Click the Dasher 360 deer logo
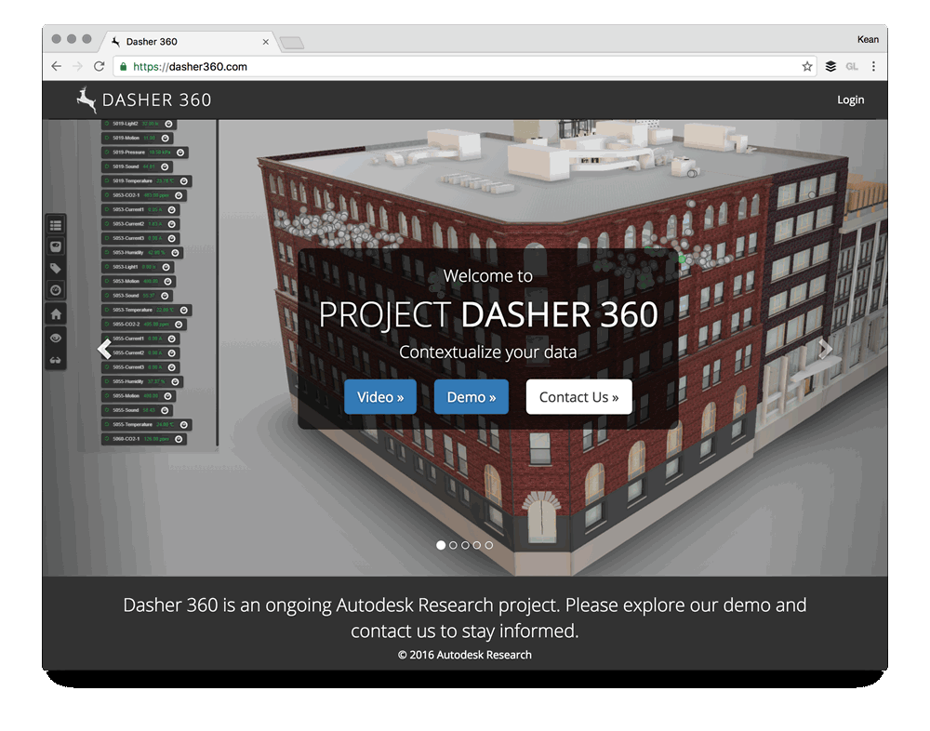Viewport: 930px width, 731px height. [85, 100]
